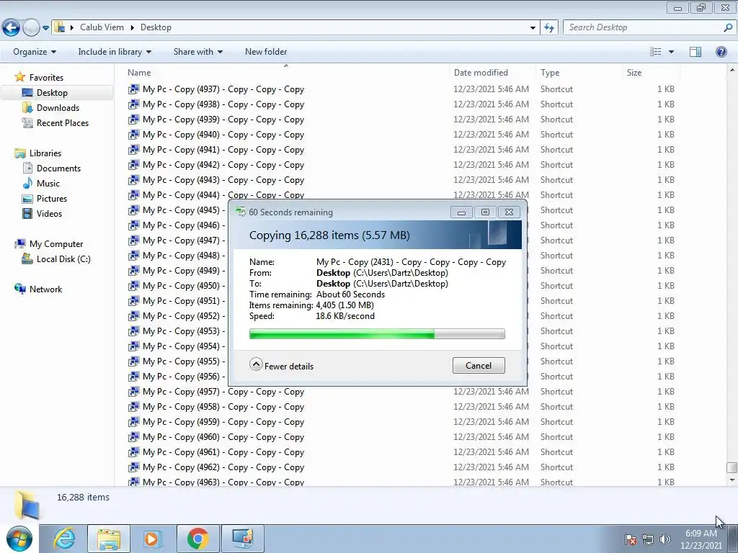Image resolution: width=738 pixels, height=553 pixels.
Task: Open network status tray icon
Action: coord(648,540)
